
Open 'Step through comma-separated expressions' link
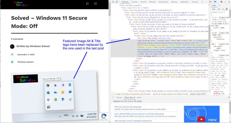pyautogui.click(x=133, y=121)
